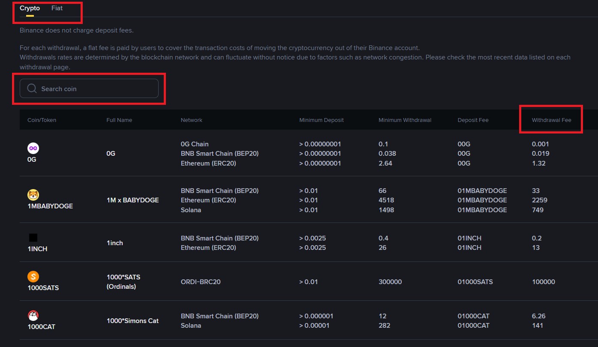The width and height of the screenshot is (598, 347).
Task: Click Ethereum (ERC20) network in 1INCH row
Action: pyautogui.click(x=208, y=248)
